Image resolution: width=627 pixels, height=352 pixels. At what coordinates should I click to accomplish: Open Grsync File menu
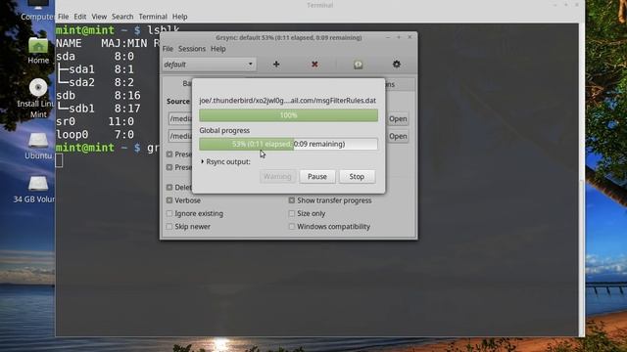[168, 49]
